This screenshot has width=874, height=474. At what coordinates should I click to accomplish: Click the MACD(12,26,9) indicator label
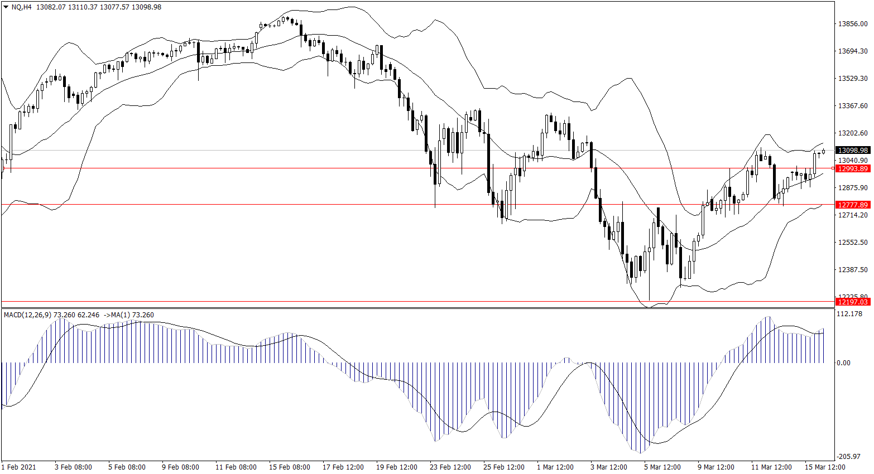tap(27, 315)
